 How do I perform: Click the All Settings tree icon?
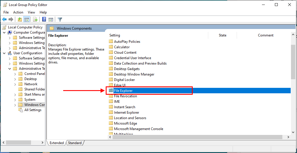(x=20, y=110)
